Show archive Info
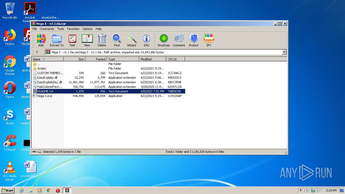Image resolution: width=345 pixels, height=194 pixels. pyautogui.click(x=146, y=40)
